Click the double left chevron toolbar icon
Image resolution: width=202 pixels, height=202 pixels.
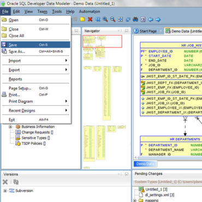[98, 19]
